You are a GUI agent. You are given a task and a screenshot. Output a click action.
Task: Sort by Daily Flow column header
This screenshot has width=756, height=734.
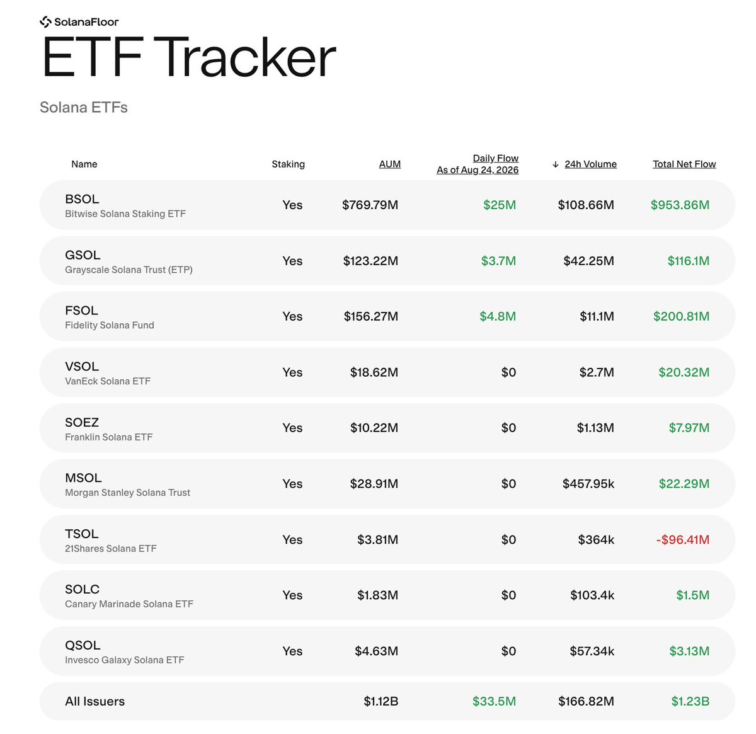click(478, 164)
